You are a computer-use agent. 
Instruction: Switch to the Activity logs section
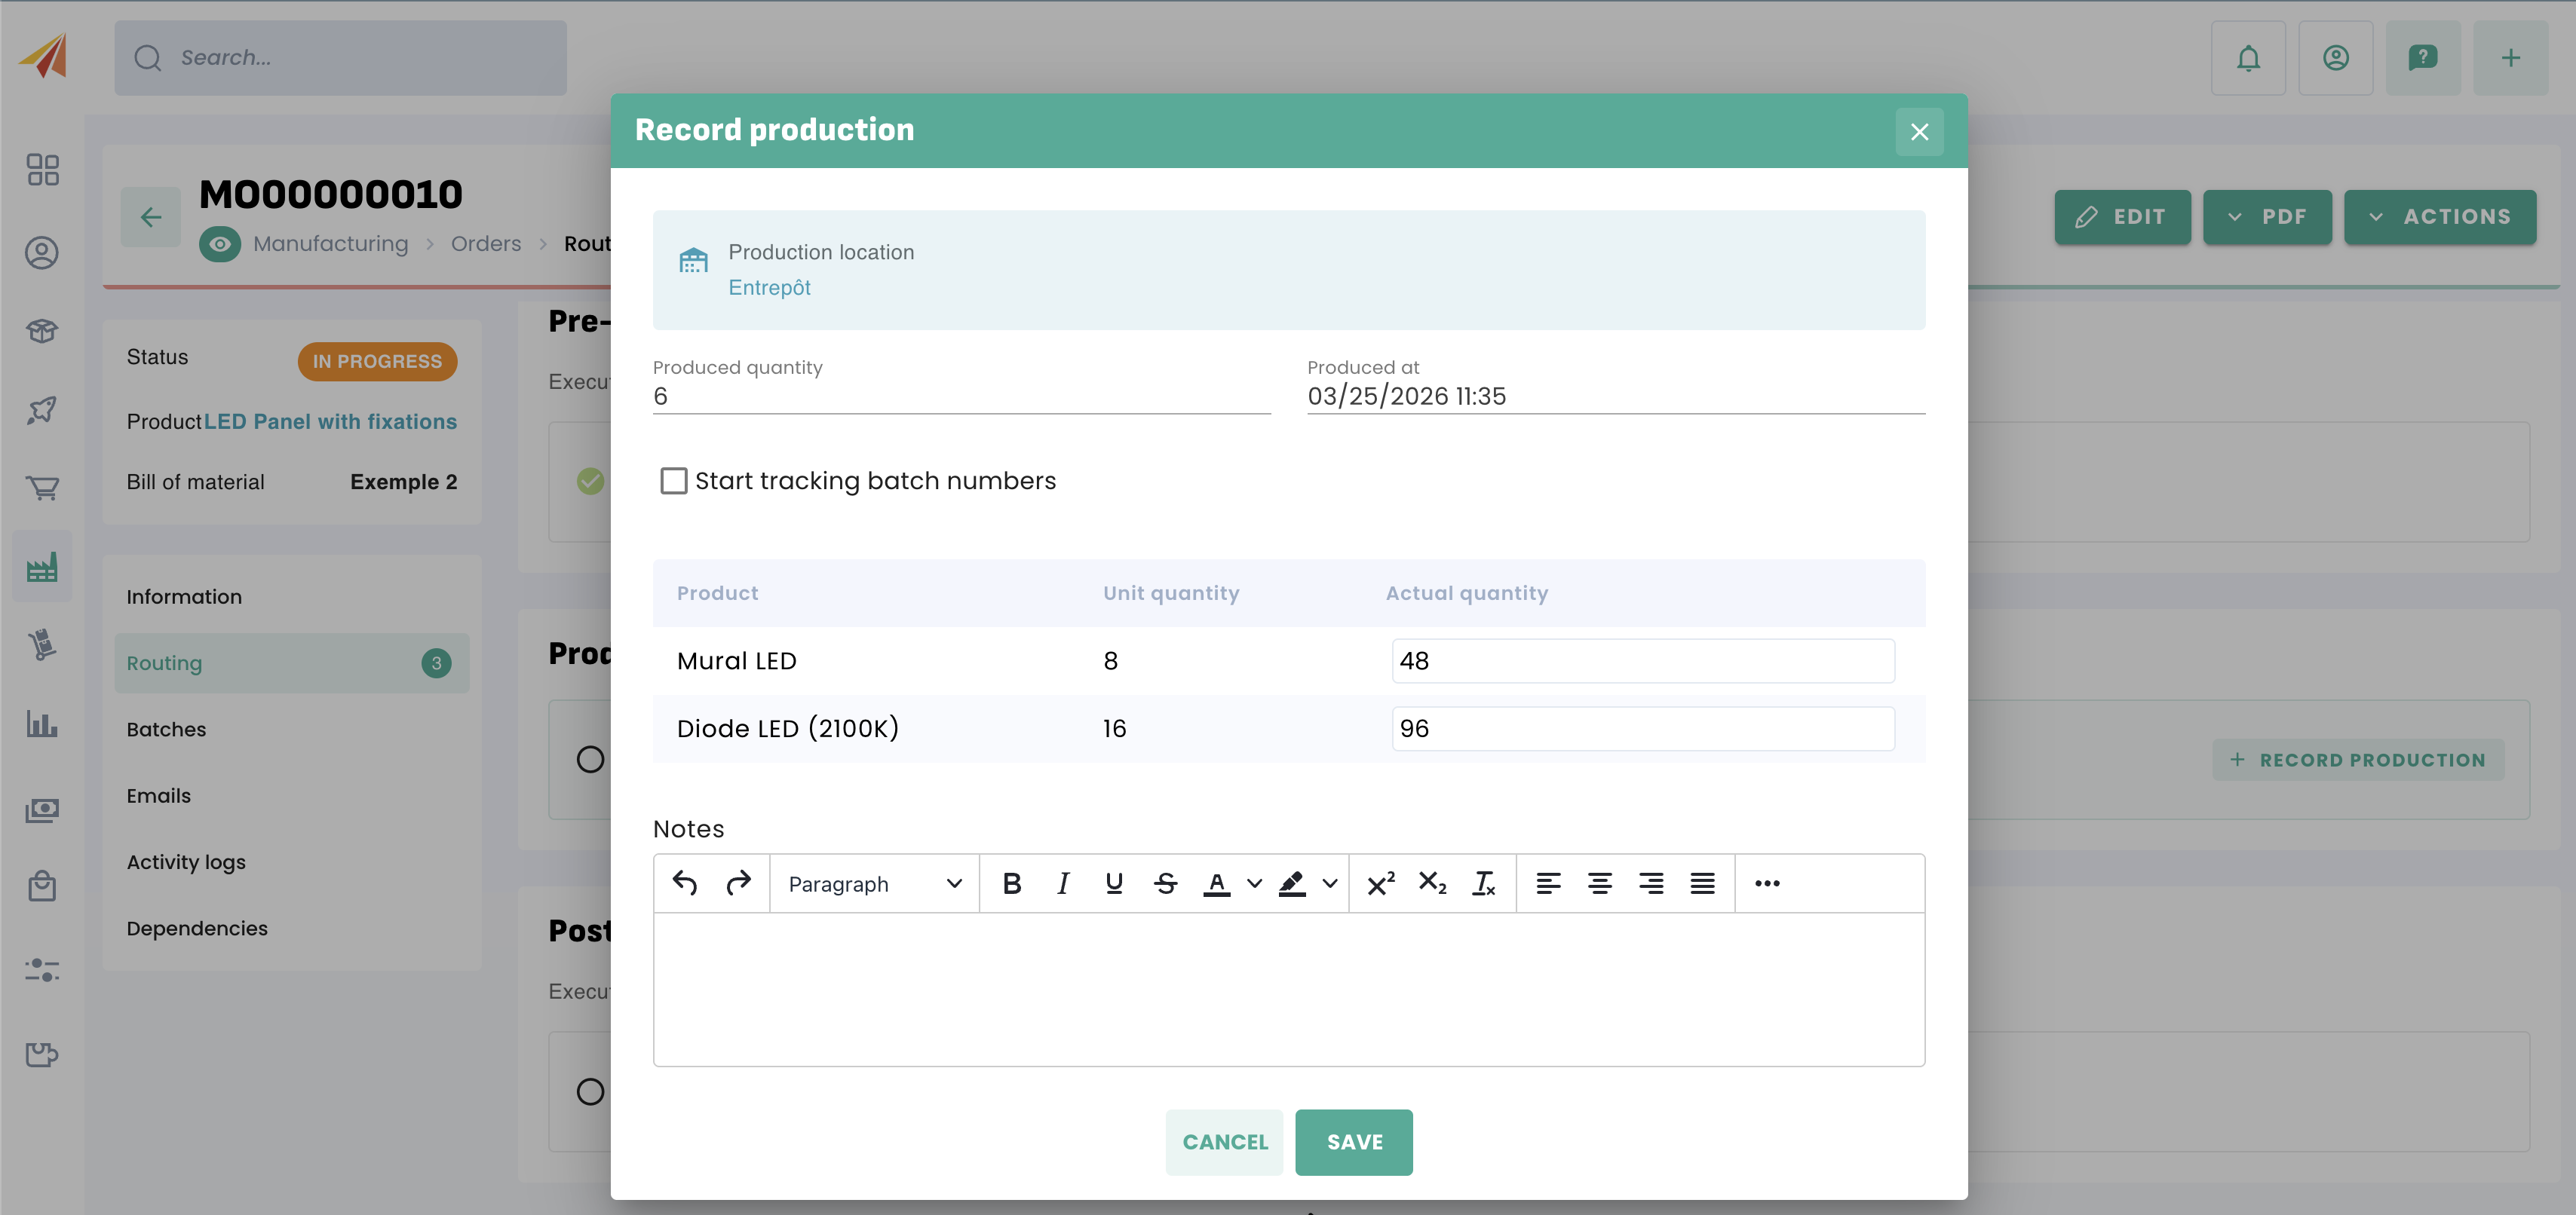(186, 862)
